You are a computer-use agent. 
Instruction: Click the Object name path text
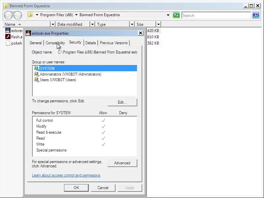pos(97,52)
